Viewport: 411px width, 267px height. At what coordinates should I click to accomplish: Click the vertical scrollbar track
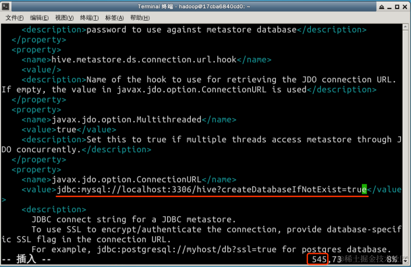click(405, 144)
